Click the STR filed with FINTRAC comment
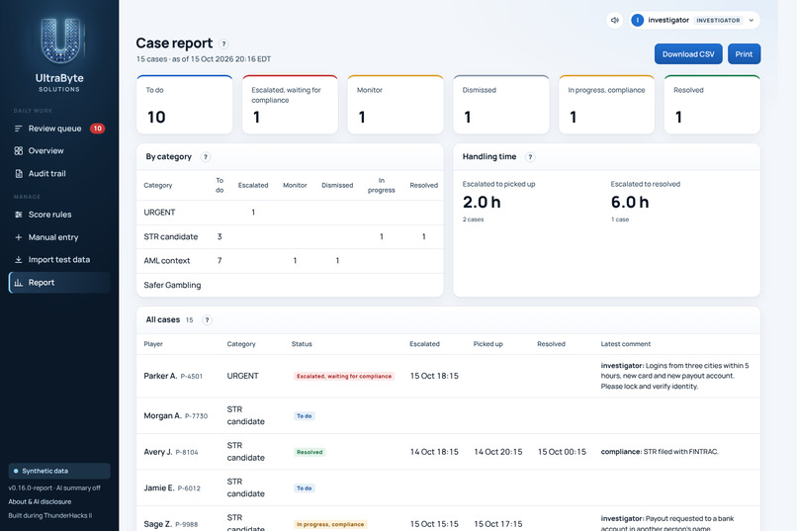The width and height of the screenshot is (797, 531). (660, 452)
